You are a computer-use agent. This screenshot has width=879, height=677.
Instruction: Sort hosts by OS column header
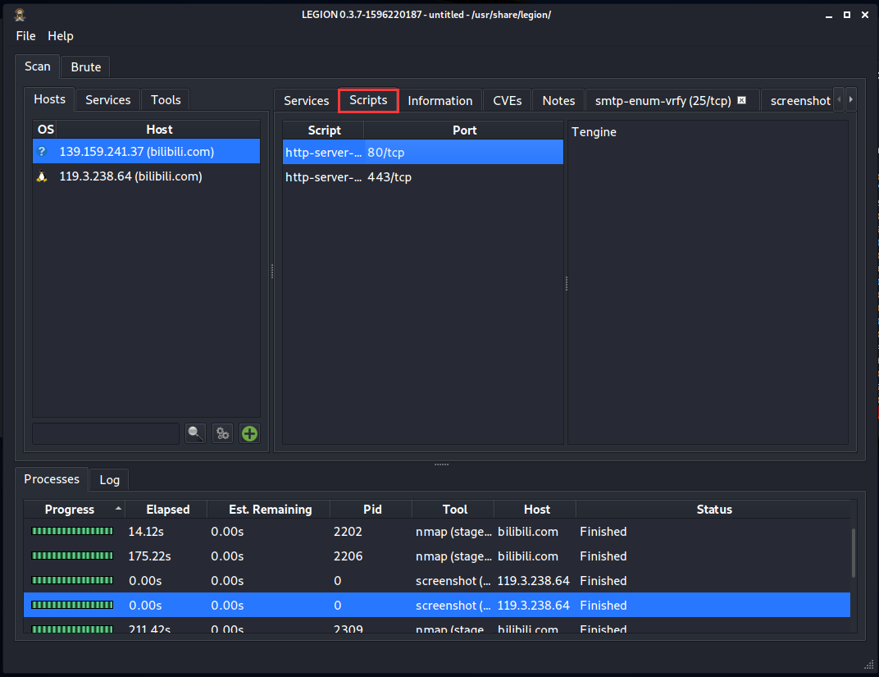point(45,130)
